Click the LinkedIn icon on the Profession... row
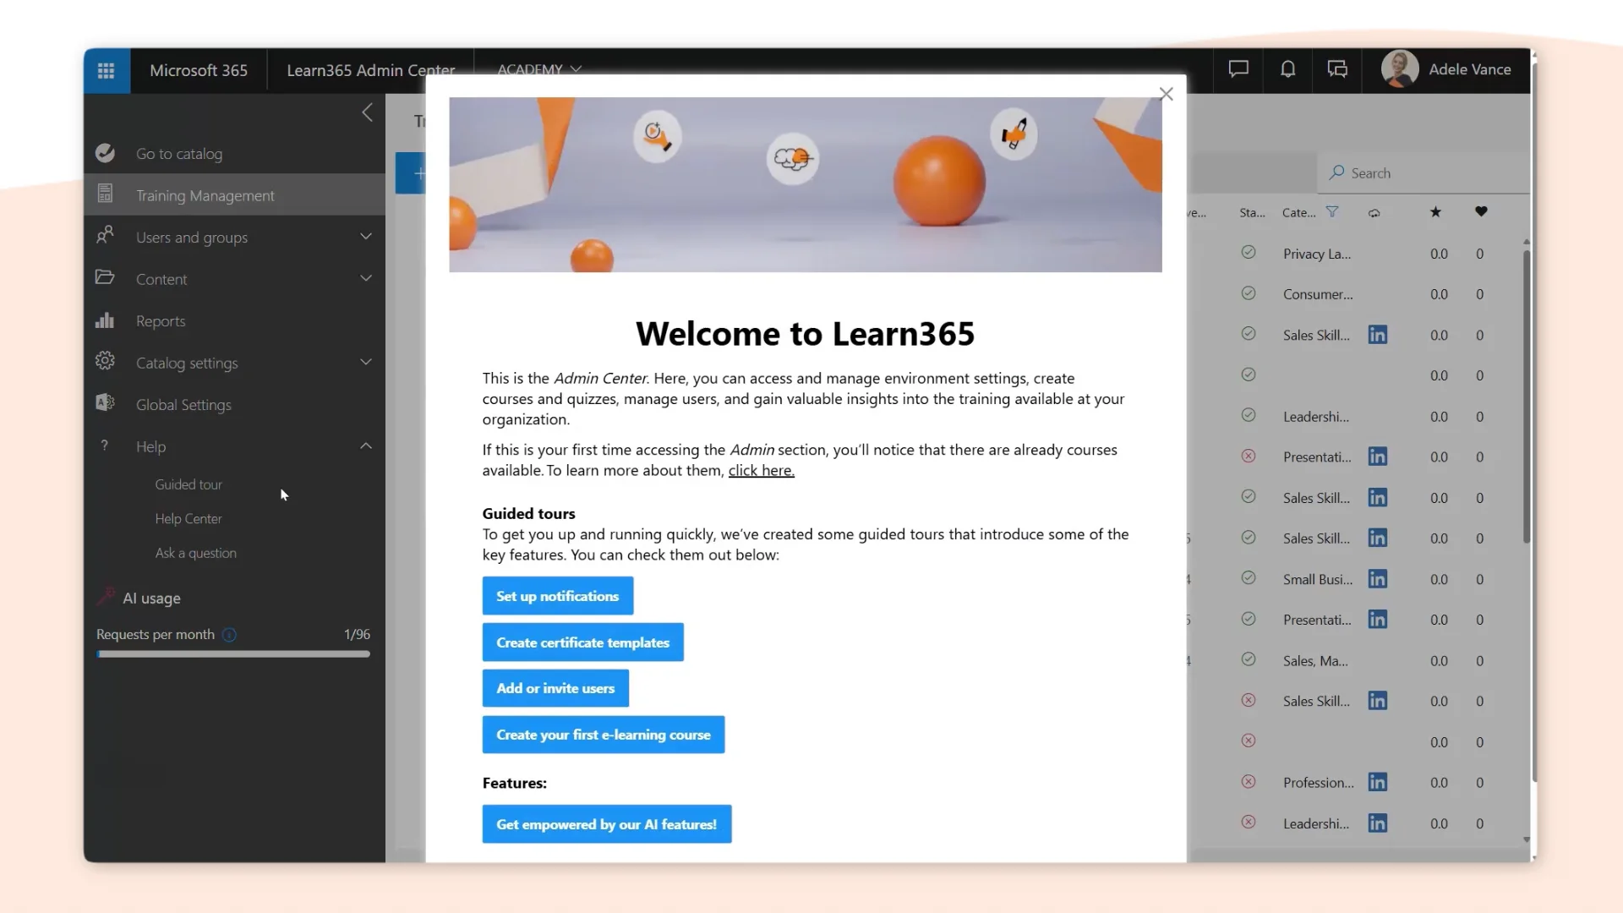The height and width of the screenshot is (913, 1623). coord(1378,783)
